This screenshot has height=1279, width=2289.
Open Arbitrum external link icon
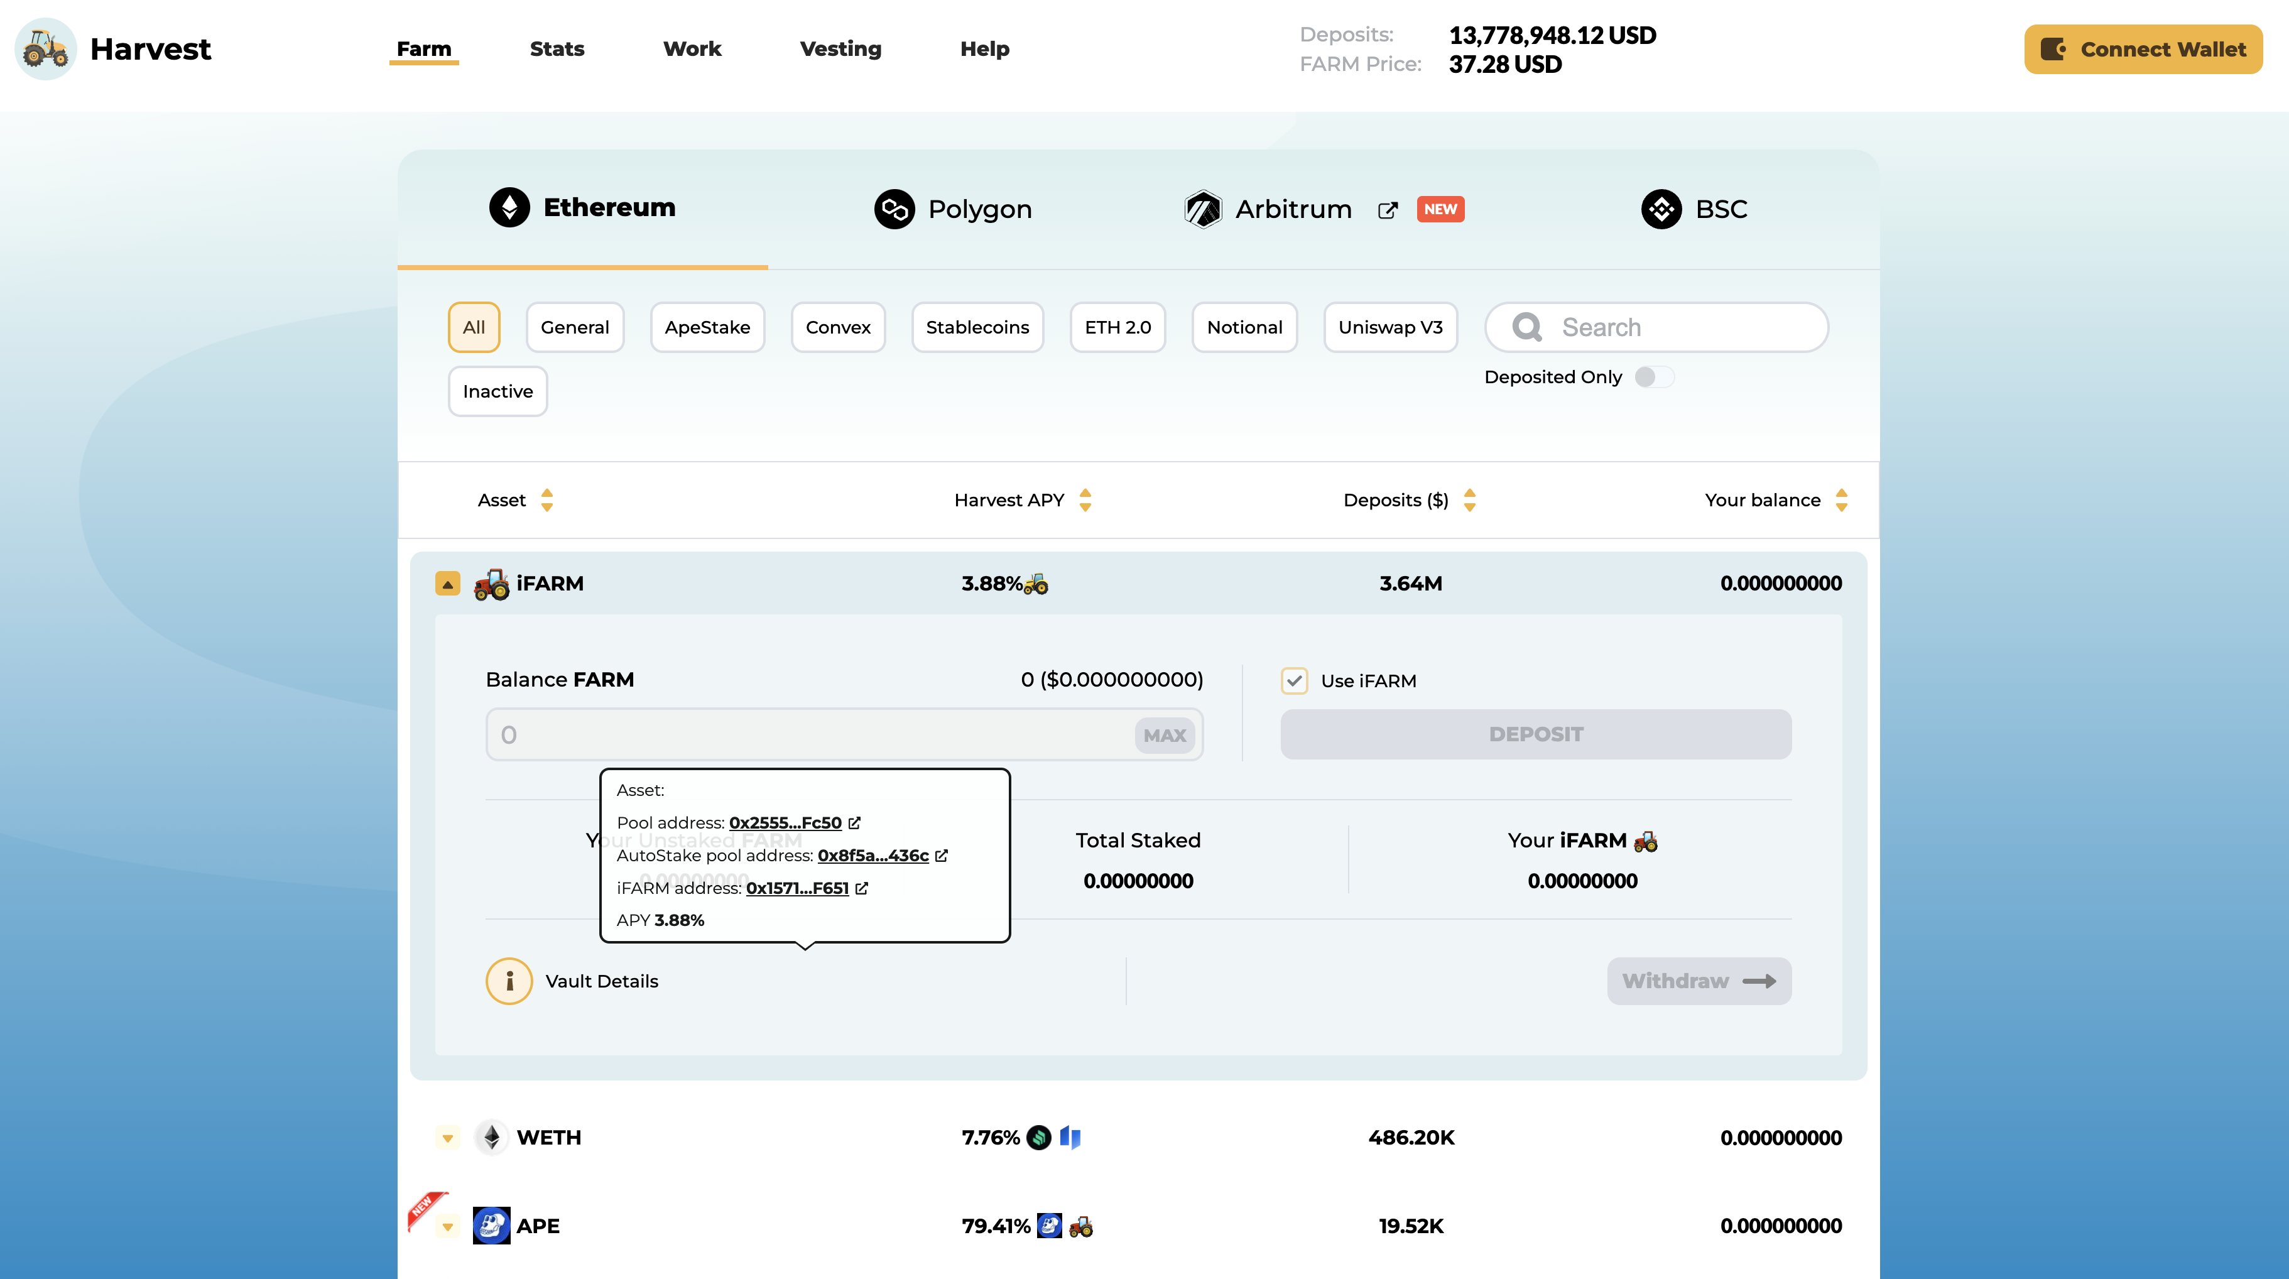tap(1387, 210)
